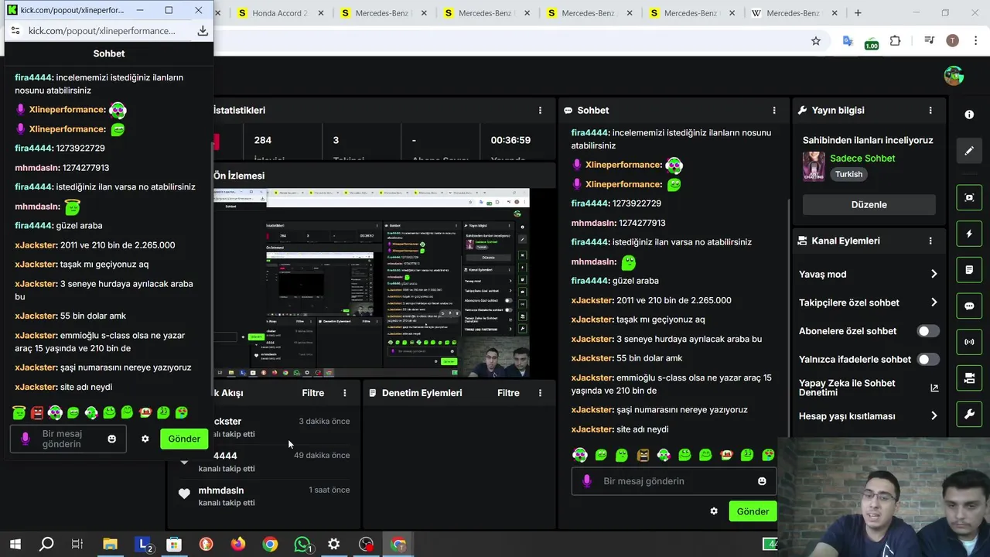Open activity feed three-dot menu
Image resolution: width=990 pixels, height=557 pixels.
[345, 393]
